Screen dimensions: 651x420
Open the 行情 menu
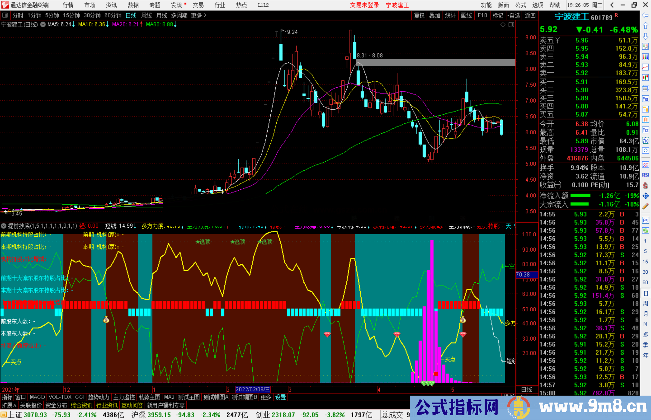click(68, 5)
